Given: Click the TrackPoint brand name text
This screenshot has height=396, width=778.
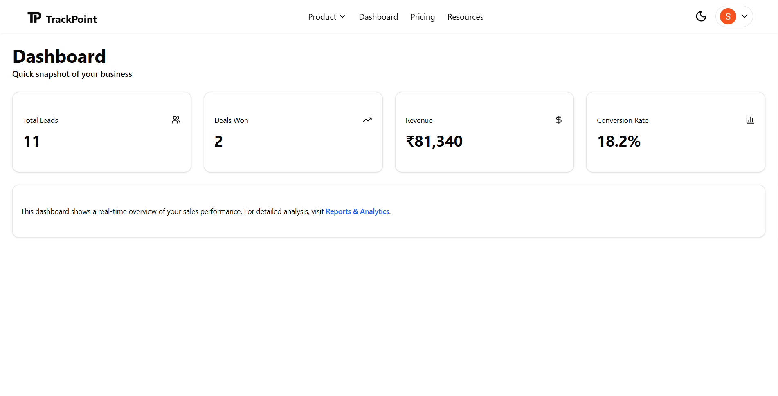Looking at the screenshot, I should pos(71,19).
